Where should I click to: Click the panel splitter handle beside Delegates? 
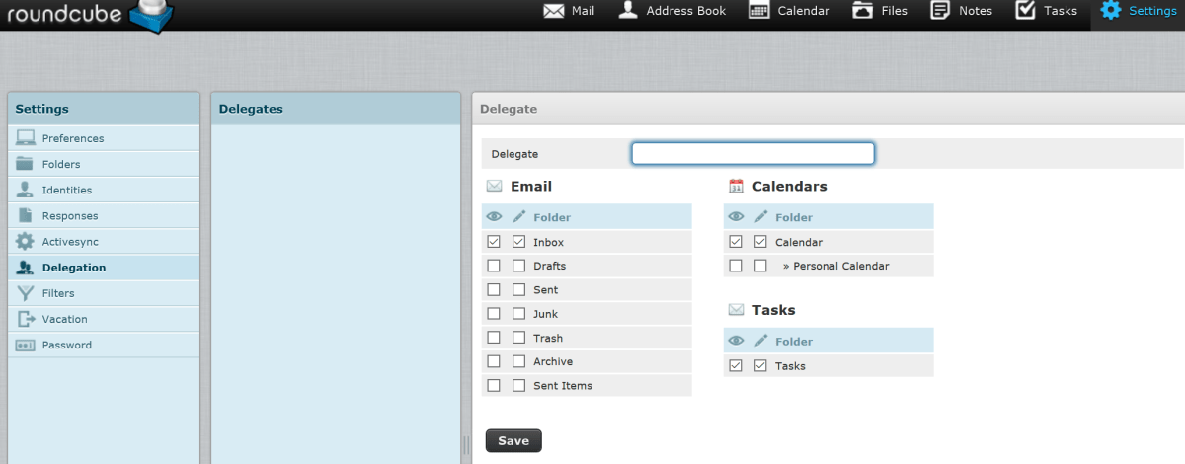466,444
